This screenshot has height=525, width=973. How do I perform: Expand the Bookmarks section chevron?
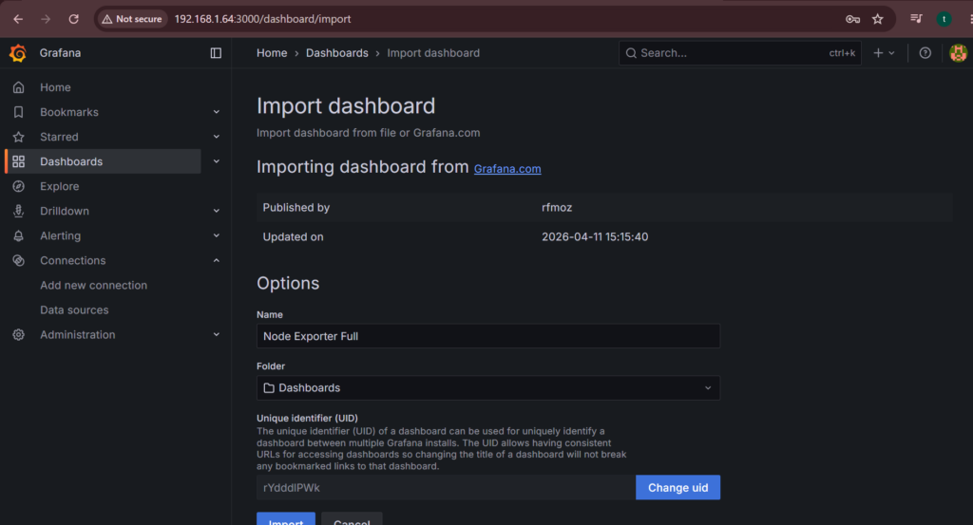point(217,112)
